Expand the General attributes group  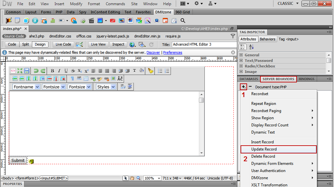tap(241, 55)
